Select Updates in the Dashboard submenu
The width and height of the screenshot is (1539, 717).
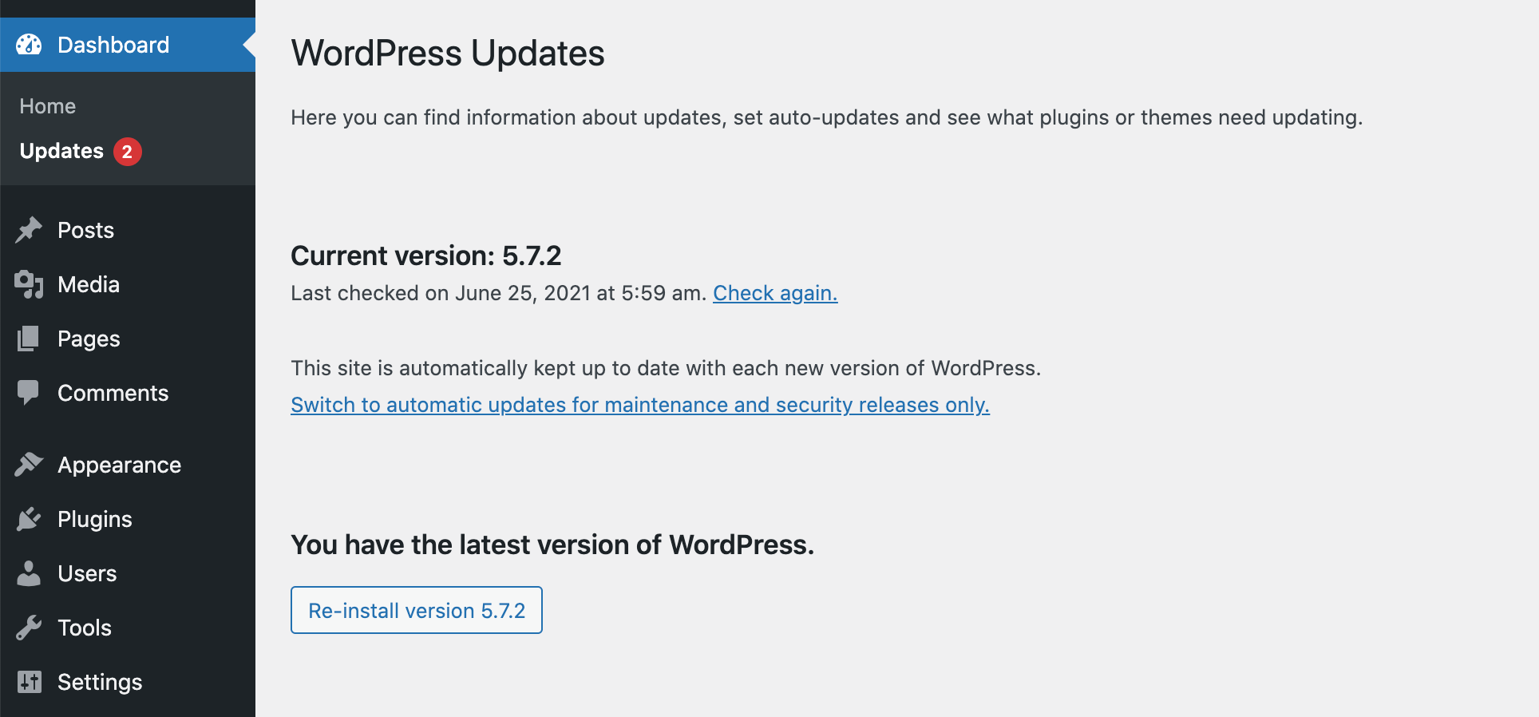click(x=61, y=151)
